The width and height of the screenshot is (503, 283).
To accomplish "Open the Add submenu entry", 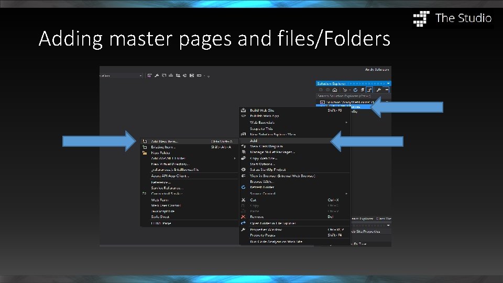I will (x=254, y=140).
